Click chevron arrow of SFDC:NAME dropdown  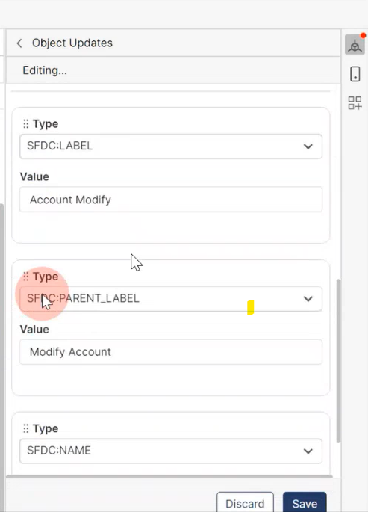tap(308, 451)
